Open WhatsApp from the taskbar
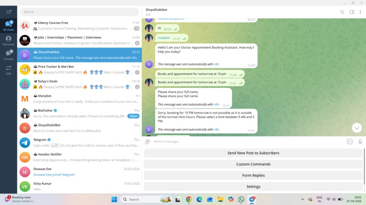 [241, 200]
